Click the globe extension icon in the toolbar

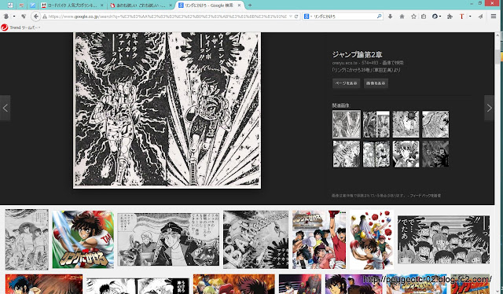click(x=435, y=17)
